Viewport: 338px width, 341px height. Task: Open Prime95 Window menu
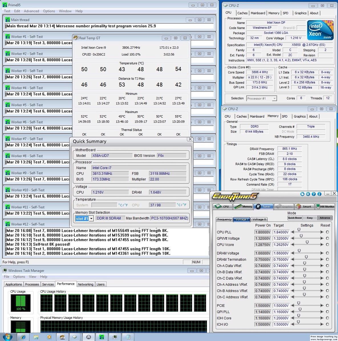coord(65,11)
